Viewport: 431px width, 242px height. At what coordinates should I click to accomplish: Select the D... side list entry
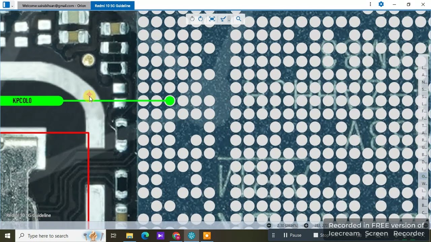pyautogui.click(x=424, y=162)
